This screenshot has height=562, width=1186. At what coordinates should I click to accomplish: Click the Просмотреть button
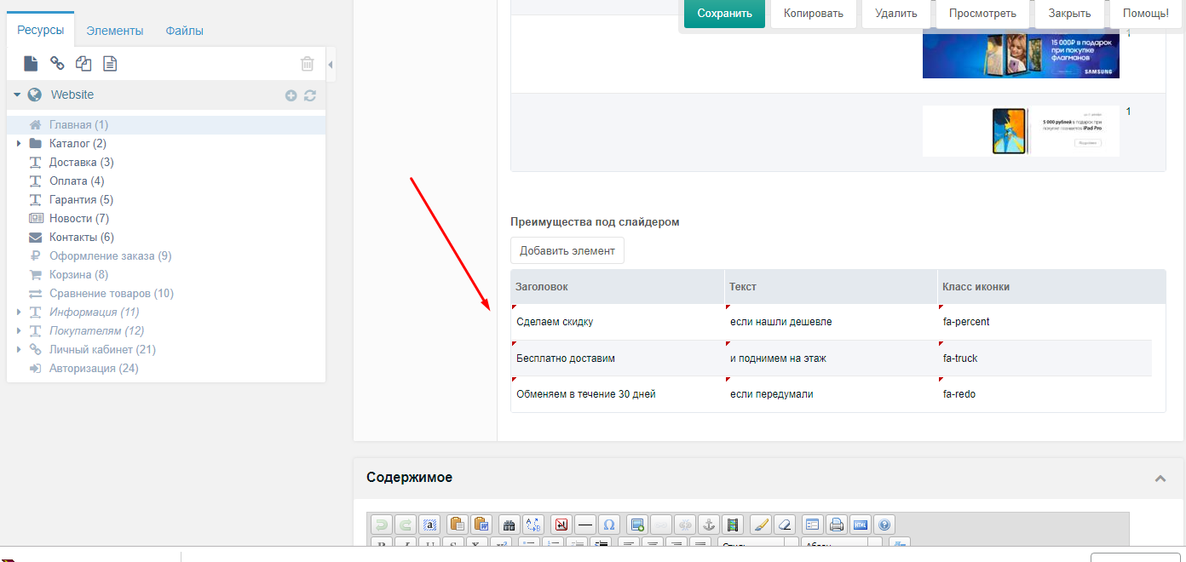tap(982, 14)
